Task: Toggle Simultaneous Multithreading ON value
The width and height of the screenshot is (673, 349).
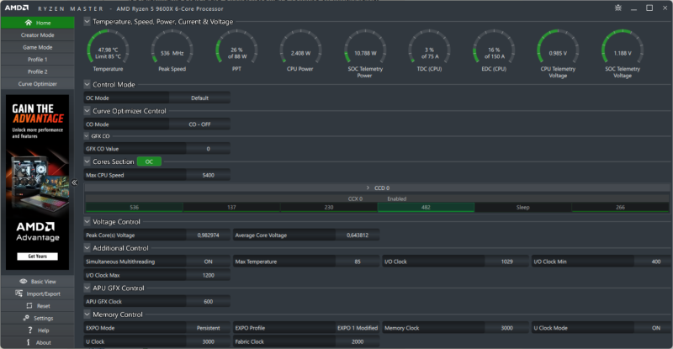Action: (208, 262)
